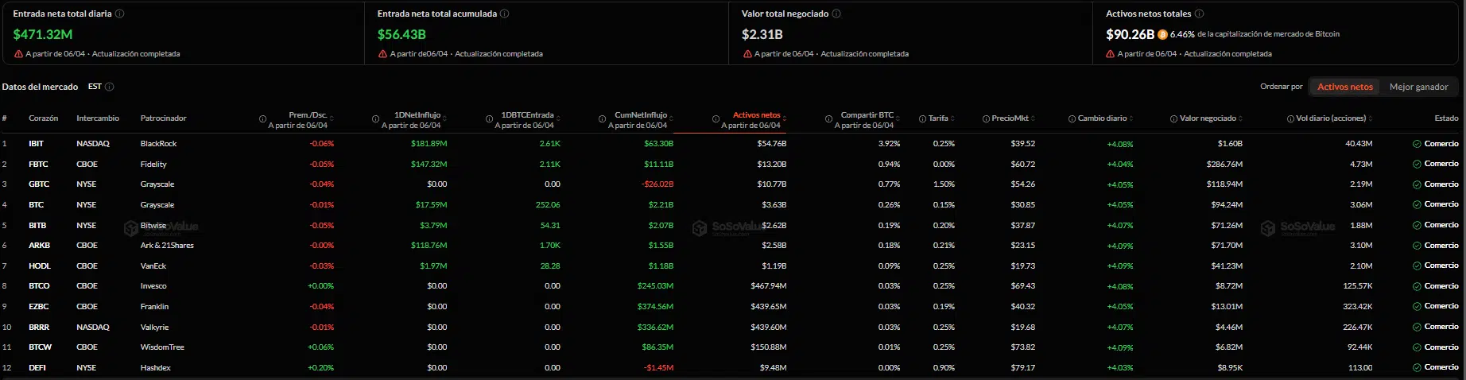This screenshot has width=1466, height=380.
Task: Click the Ark & 21Shares sponsor cell
Action: pyautogui.click(x=167, y=246)
